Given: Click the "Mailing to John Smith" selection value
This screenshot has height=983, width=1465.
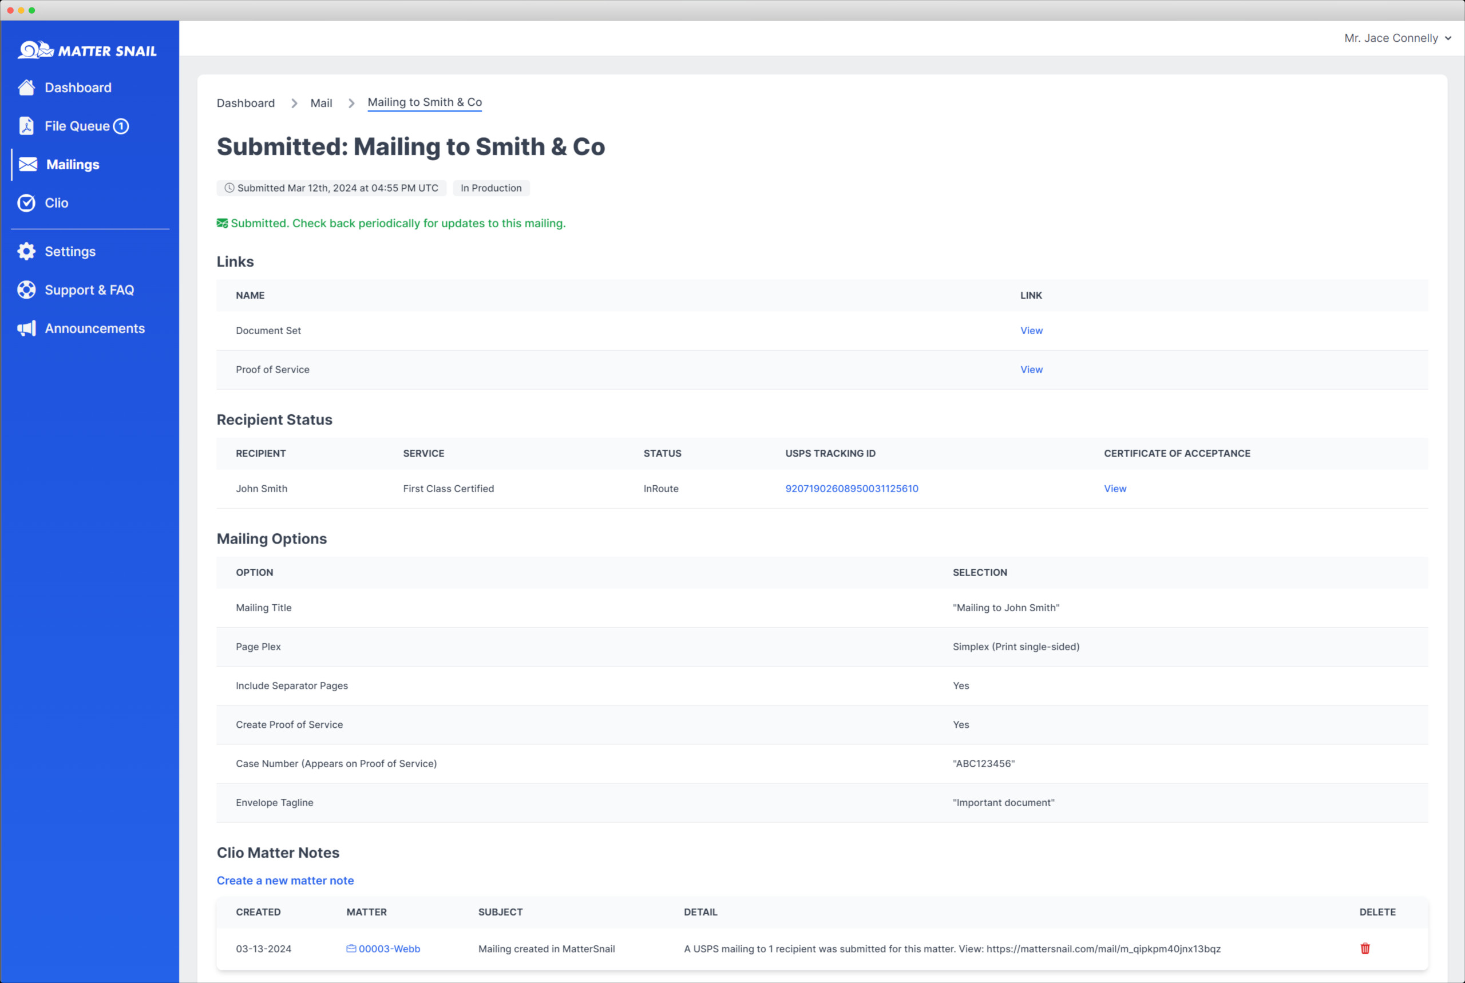Looking at the screenshot, I should click(1005, 608).
